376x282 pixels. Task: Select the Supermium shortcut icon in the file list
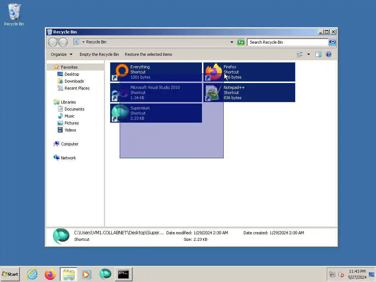(120, 113)
